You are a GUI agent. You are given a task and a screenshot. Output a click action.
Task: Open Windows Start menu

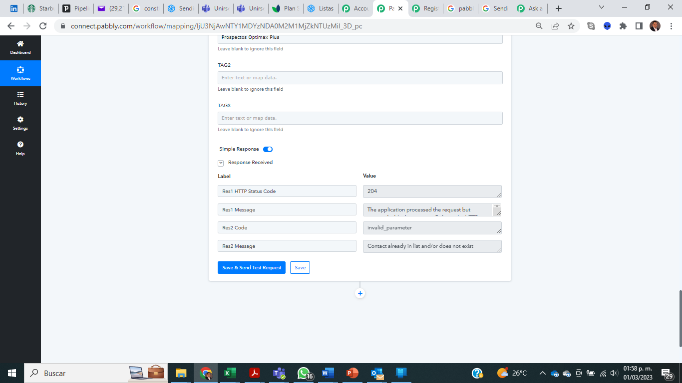pyautogui.click(x=12, y=373)
